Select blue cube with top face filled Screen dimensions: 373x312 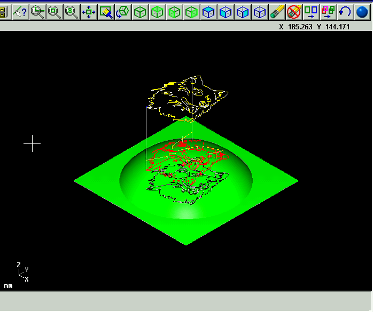click(x=208, y=12)
